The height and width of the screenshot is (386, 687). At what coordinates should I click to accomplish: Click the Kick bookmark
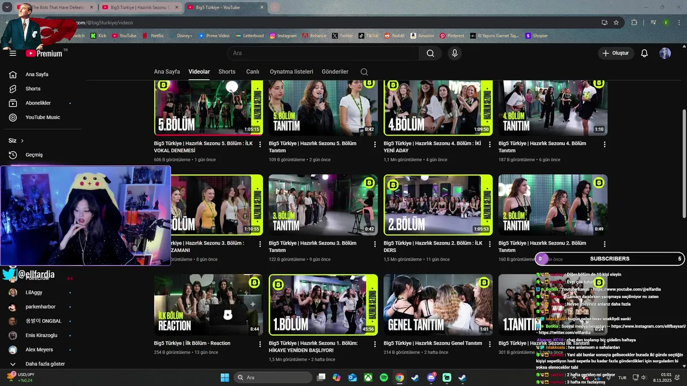click(98, 36)
